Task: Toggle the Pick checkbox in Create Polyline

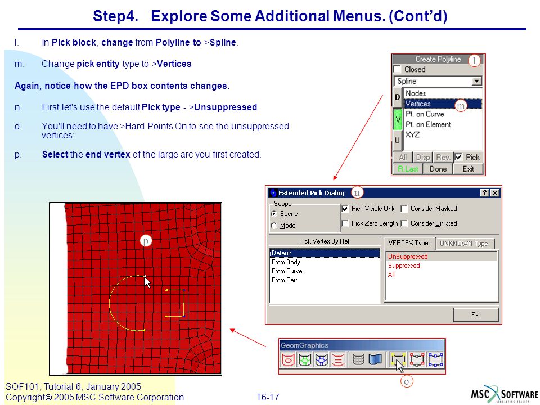Action: click(458, 157)
